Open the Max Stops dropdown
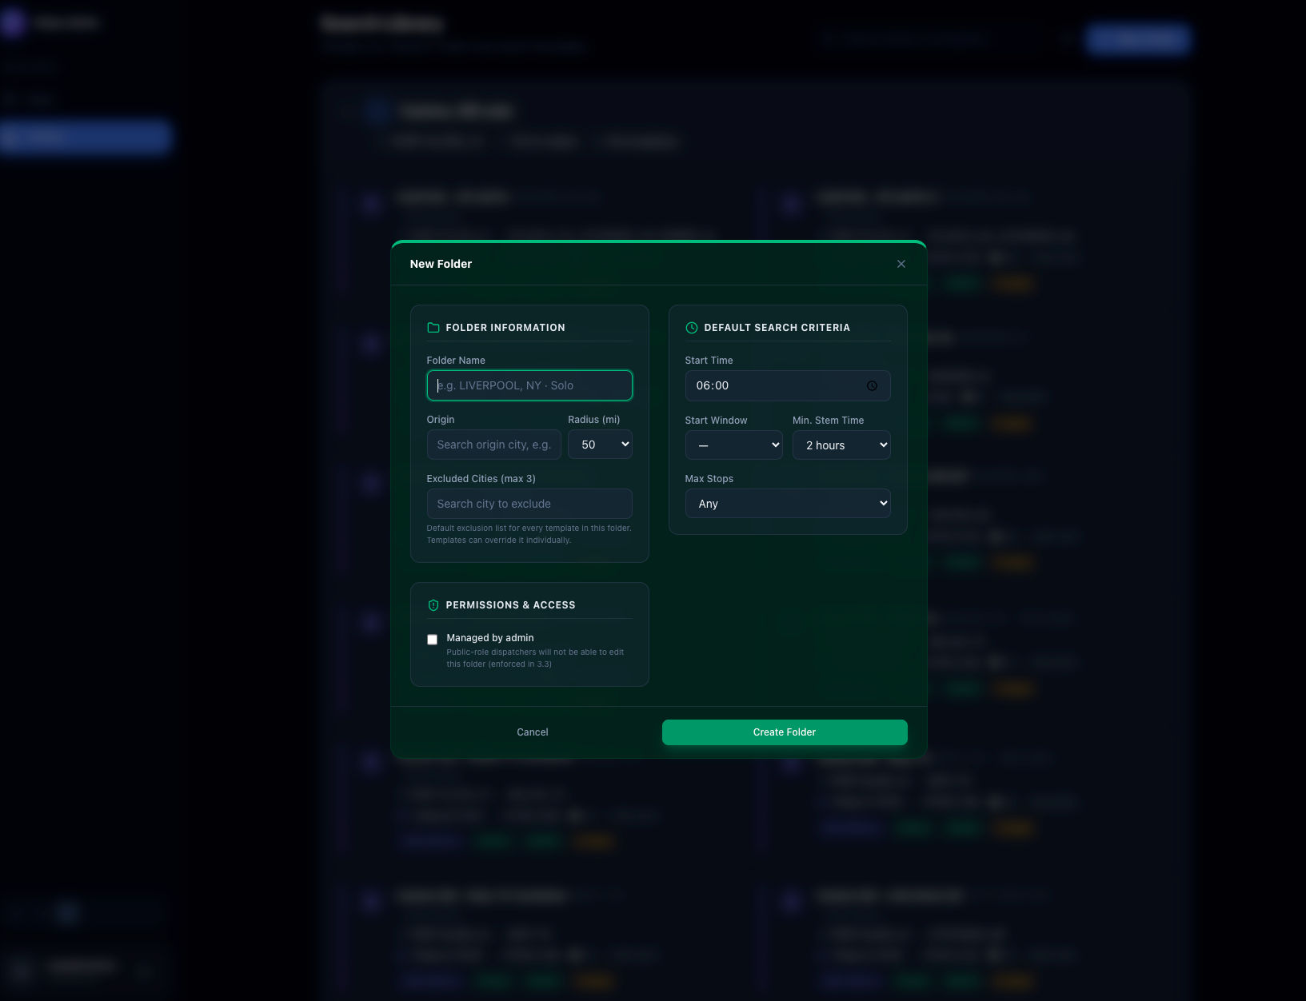This screenshot has height=1001, width=1306. pyautogui.click(x=787, y=504)
